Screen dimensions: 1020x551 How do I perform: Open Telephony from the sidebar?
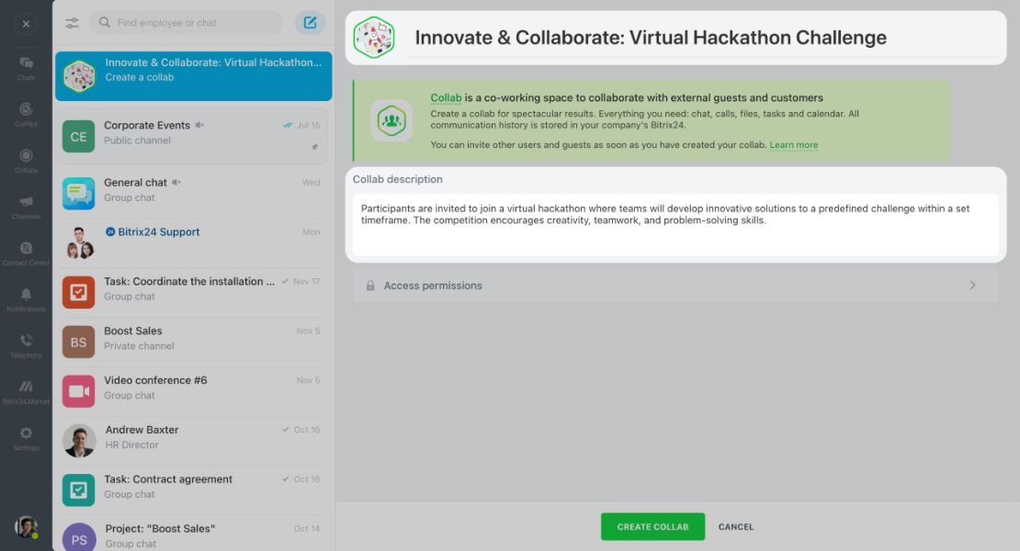point(26,345)
